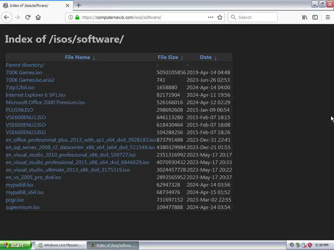This screenshot has height=250, width=334.
Task: Download en_visual_studio_professional_2015 iso link
Action: [x=77, y=162]
